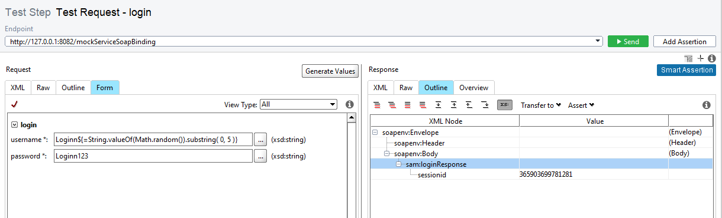Click the Smart Assertion button

click(x=686, y=70)
